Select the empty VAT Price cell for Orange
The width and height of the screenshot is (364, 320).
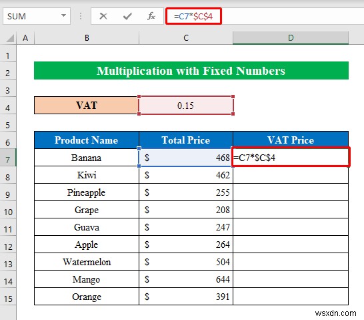pyautogui.click(x=291, y=297)
